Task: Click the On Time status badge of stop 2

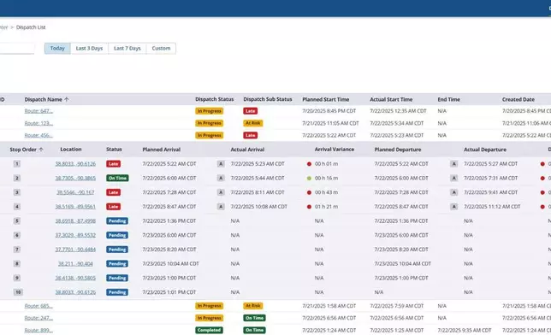Action: coord(117,178)
